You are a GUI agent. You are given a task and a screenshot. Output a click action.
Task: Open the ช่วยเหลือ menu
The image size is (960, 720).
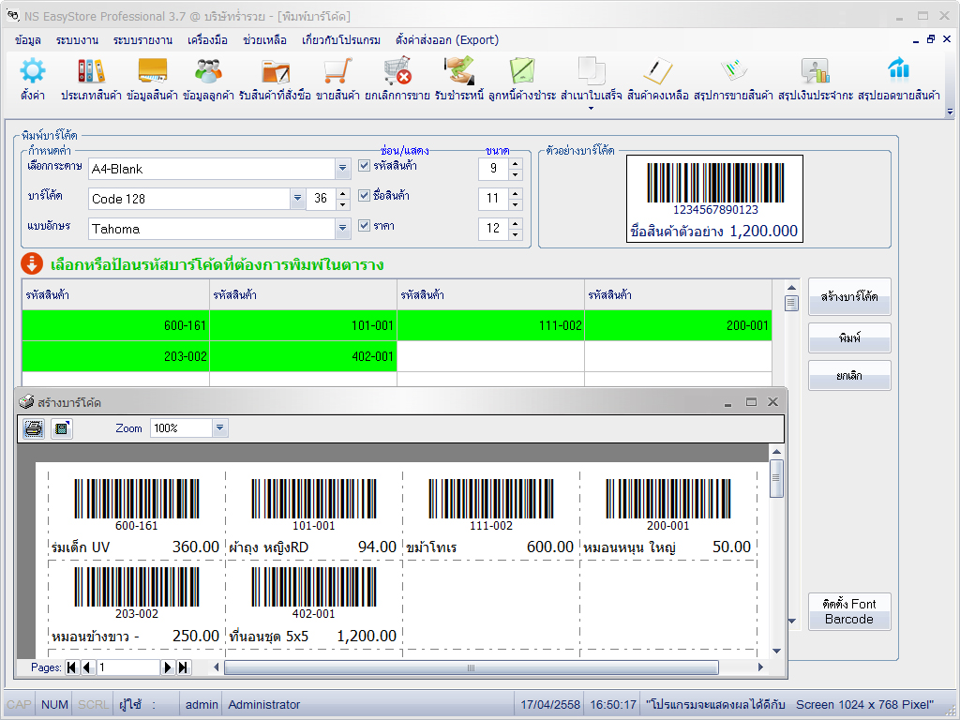tap(264, 40)
